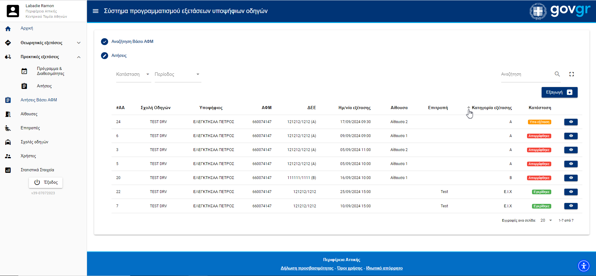The width and height of the screenshot is (596, 276).
Task: Toggle fullscreen table view icon
Action: click(571, 74)
